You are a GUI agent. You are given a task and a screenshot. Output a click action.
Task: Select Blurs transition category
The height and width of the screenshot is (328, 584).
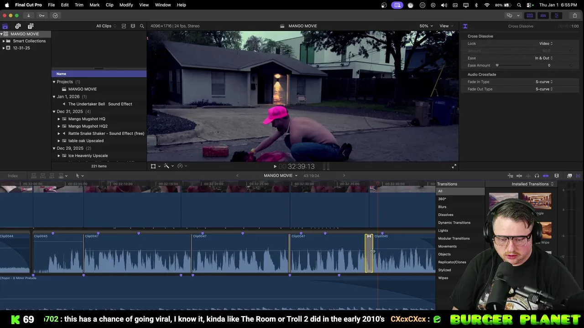pyautogui.click(x=442, y=207)
